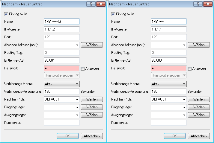214x143 pixels.
Task: Click the help question mark in the 1781VA-4G dialog title bar
Action: pyautogui.click(x=90, y=5)
